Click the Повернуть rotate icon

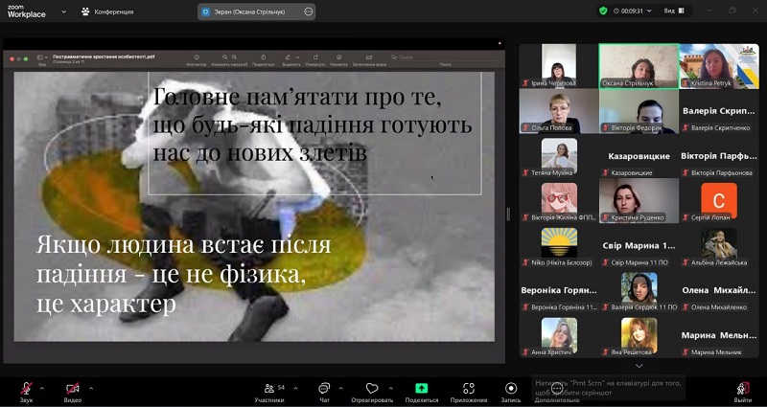pos(315,57)
